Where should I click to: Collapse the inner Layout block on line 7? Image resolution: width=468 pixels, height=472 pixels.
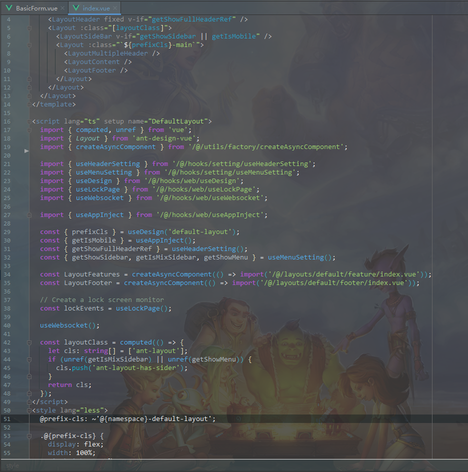(29, 45)
